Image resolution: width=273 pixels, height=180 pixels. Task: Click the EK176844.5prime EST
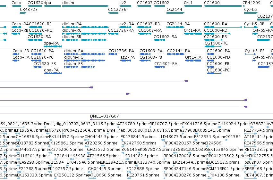coord(123,140)
